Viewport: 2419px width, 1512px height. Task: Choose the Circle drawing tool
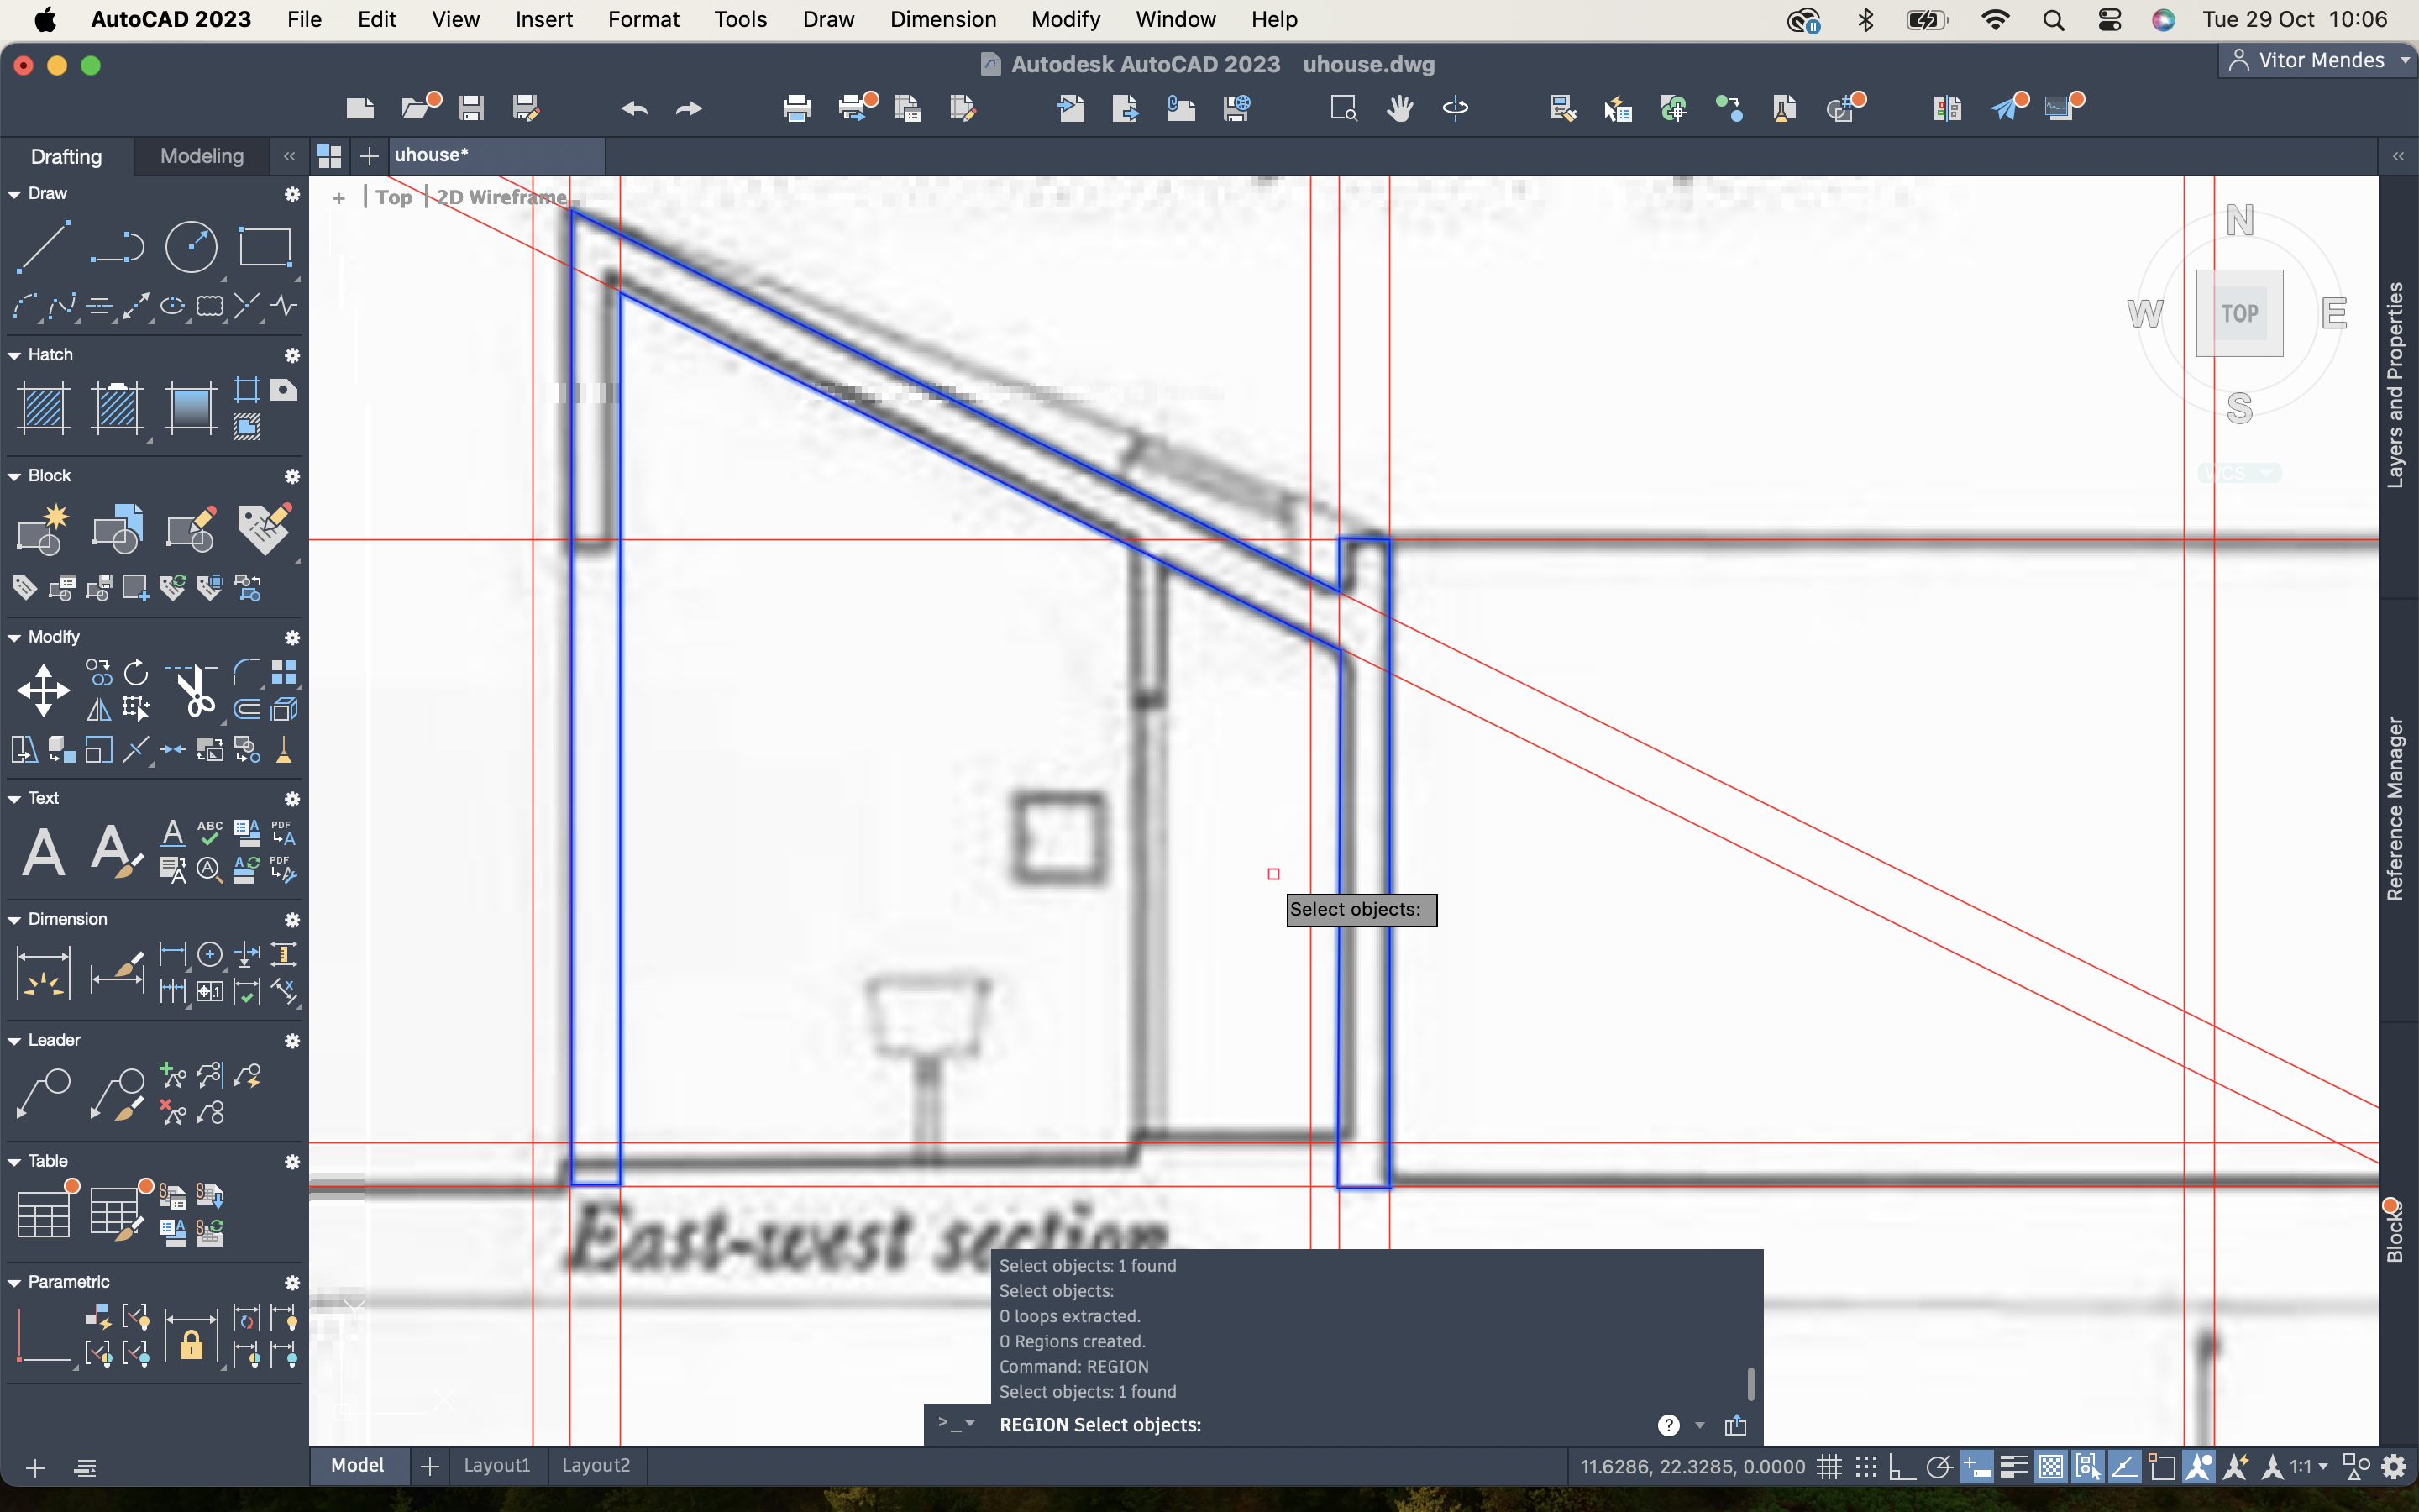(x=191, y=246)
